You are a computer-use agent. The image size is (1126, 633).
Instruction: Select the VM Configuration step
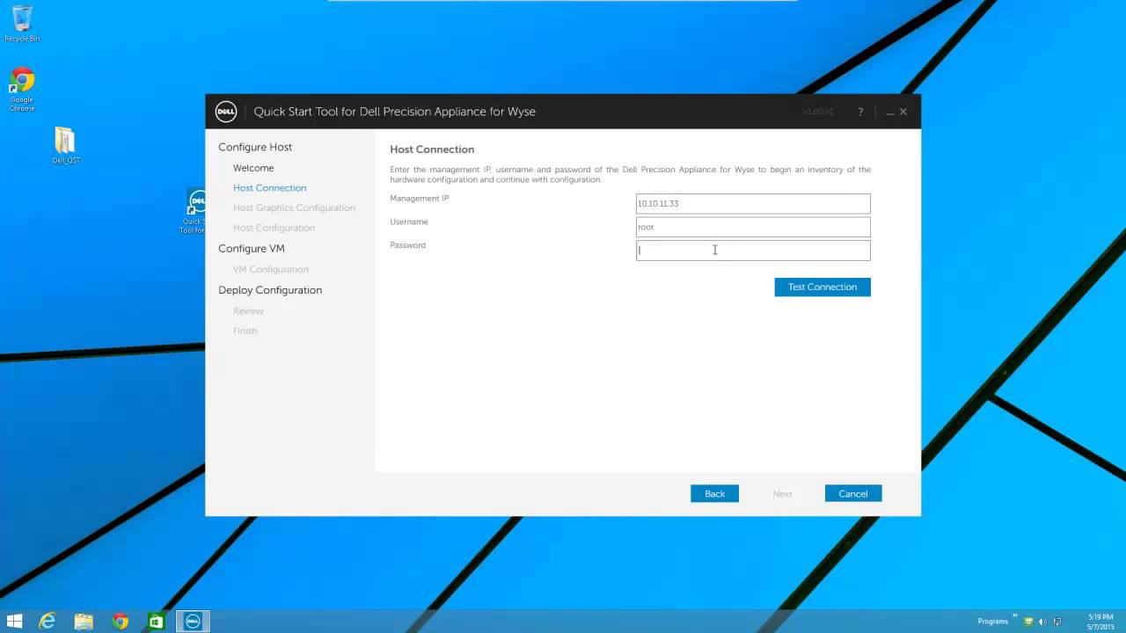point(270,270)
